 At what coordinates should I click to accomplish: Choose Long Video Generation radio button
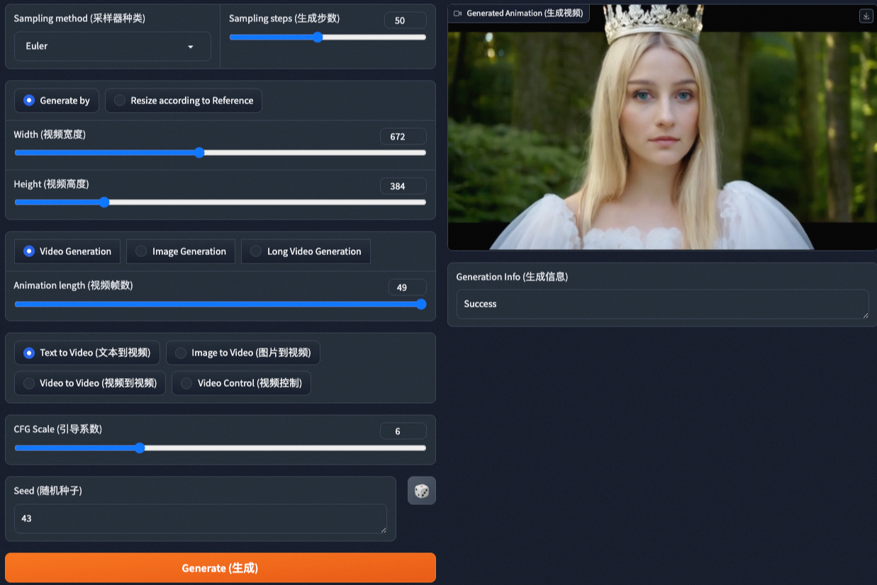(306, 251)
